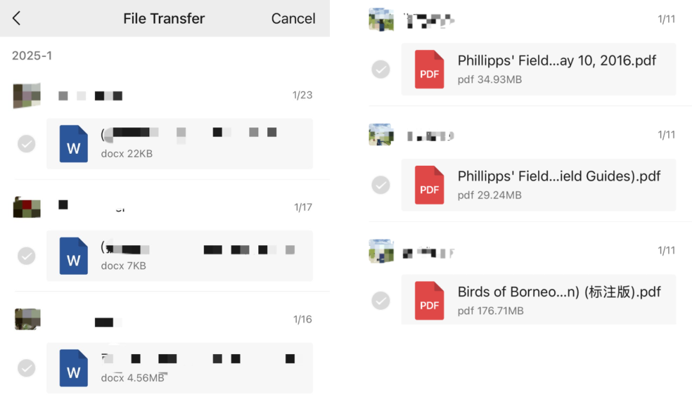Check the circle beside the 34.93MB PDF
This screenshot has height=404, width=692.
point(381,69)
